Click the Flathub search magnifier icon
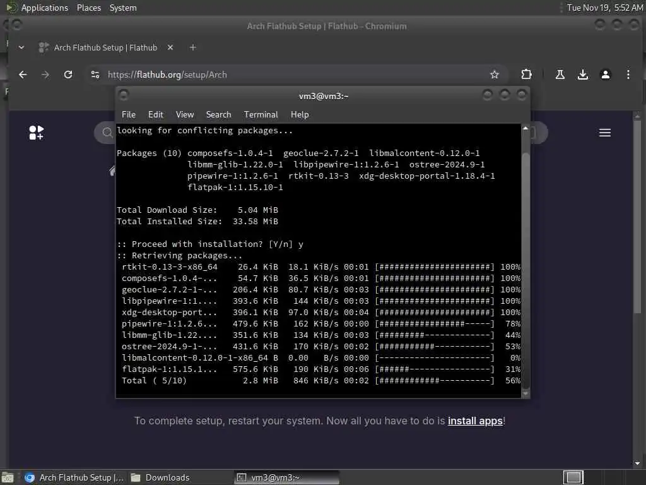 pyautogui.click(x=107, y=133)
